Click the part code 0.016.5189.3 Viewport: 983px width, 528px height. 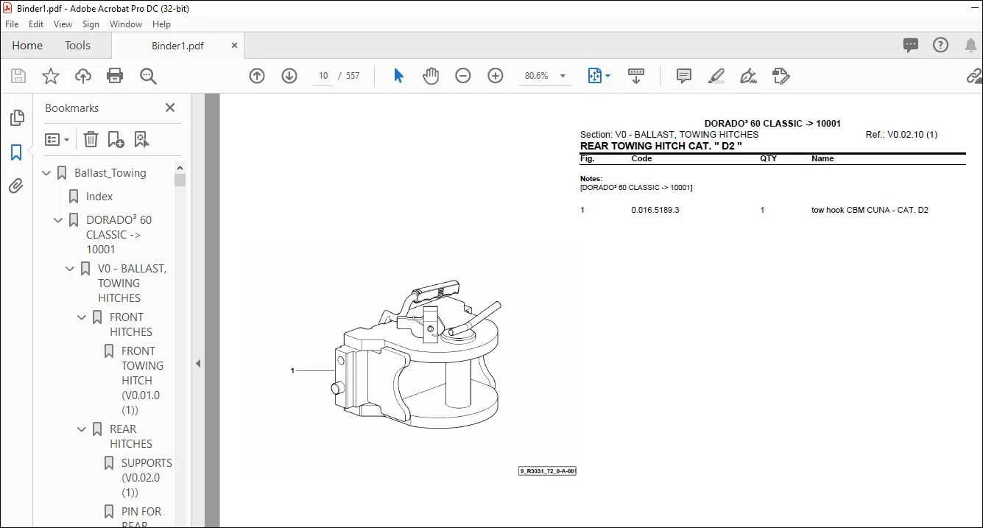coord(655,211)
